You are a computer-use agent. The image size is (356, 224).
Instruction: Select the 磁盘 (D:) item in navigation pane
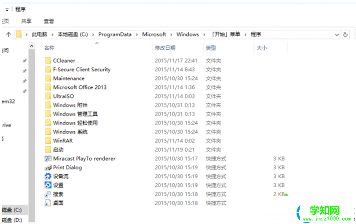(12, 220)
